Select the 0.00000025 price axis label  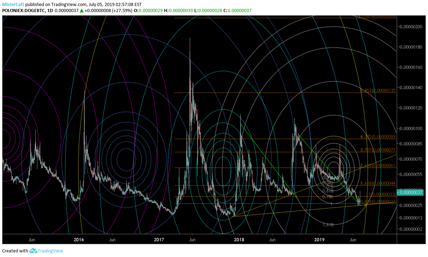(411, 205)
